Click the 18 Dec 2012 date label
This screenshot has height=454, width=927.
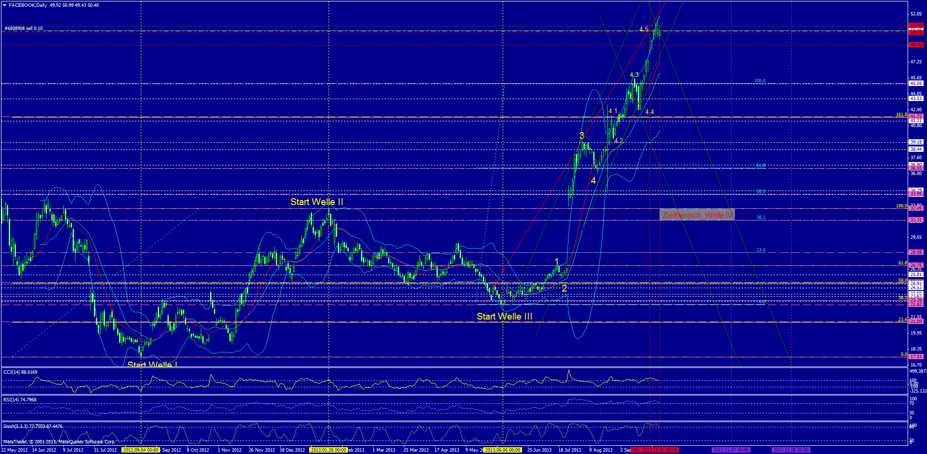pyautogui.click(x=293, y=450)
